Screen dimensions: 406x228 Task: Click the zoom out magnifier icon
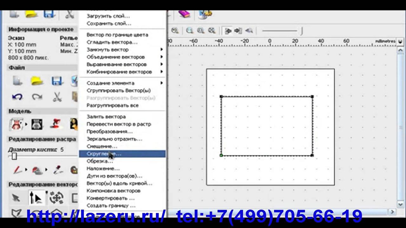pos(200,31)
